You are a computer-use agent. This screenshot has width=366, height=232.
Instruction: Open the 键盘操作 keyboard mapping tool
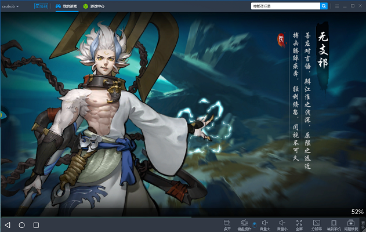pyautogui.click(x=244, y=225)
